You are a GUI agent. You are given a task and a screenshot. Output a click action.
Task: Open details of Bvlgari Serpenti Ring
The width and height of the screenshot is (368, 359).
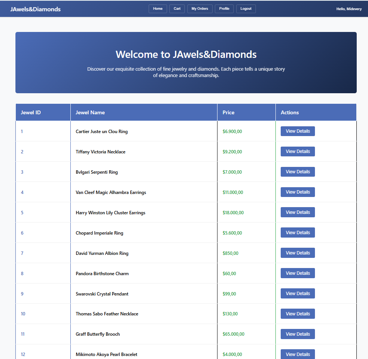(298, 172)
